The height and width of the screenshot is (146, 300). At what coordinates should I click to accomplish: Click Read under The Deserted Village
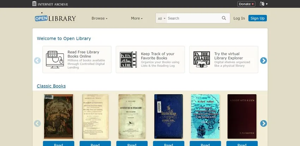coord(169,144)
